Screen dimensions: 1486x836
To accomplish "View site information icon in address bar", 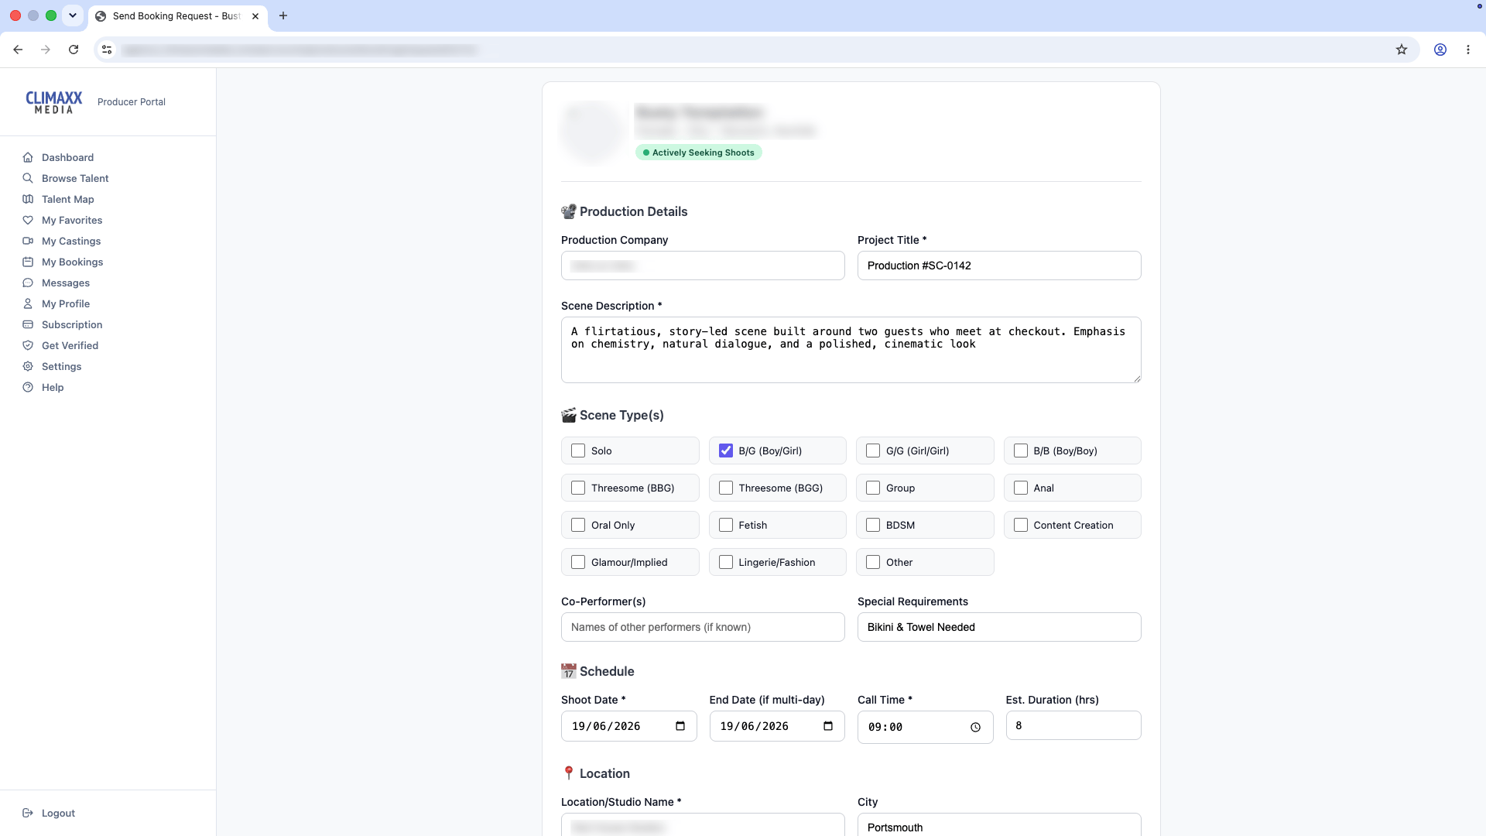I will [x=107, y=50].
